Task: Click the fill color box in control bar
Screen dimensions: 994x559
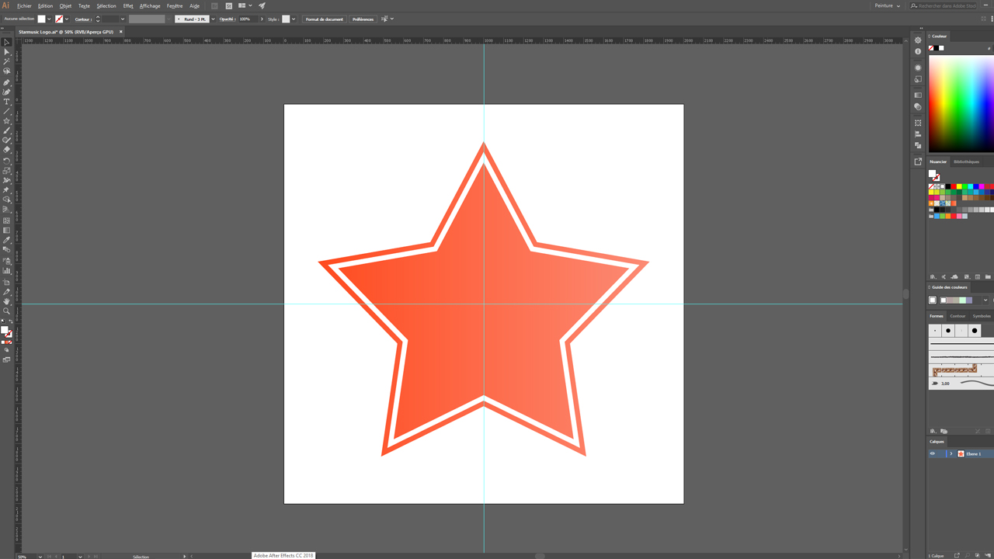Action: pyautogui.click(x=41, y=19)
